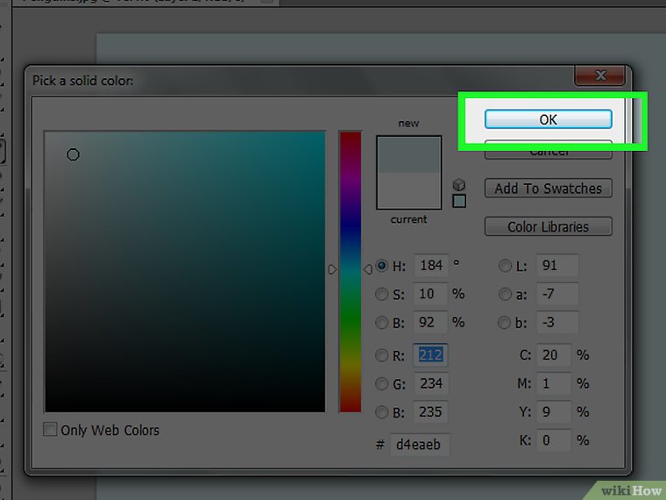666x500 pixels.
Task: Click the Add To Swatches button
Action: [x=548, y=189]
